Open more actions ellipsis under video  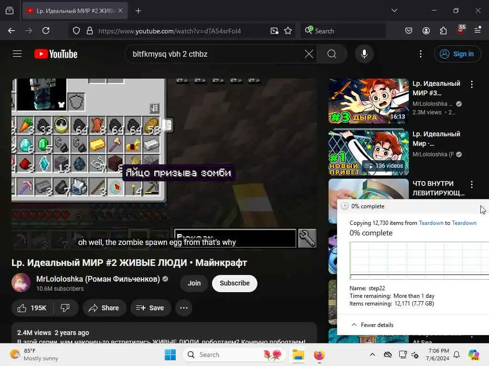click(184, 308)
